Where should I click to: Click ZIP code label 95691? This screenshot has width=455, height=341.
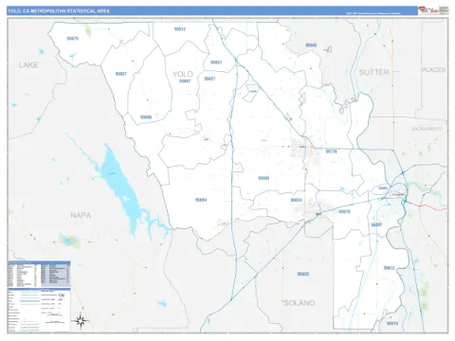[376, 224]
